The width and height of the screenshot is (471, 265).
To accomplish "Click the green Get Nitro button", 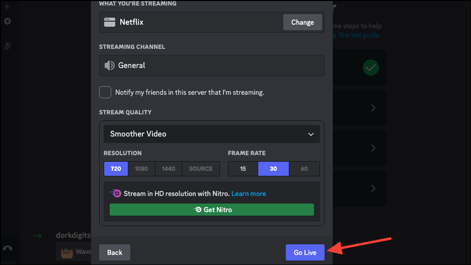I will 212,210.
